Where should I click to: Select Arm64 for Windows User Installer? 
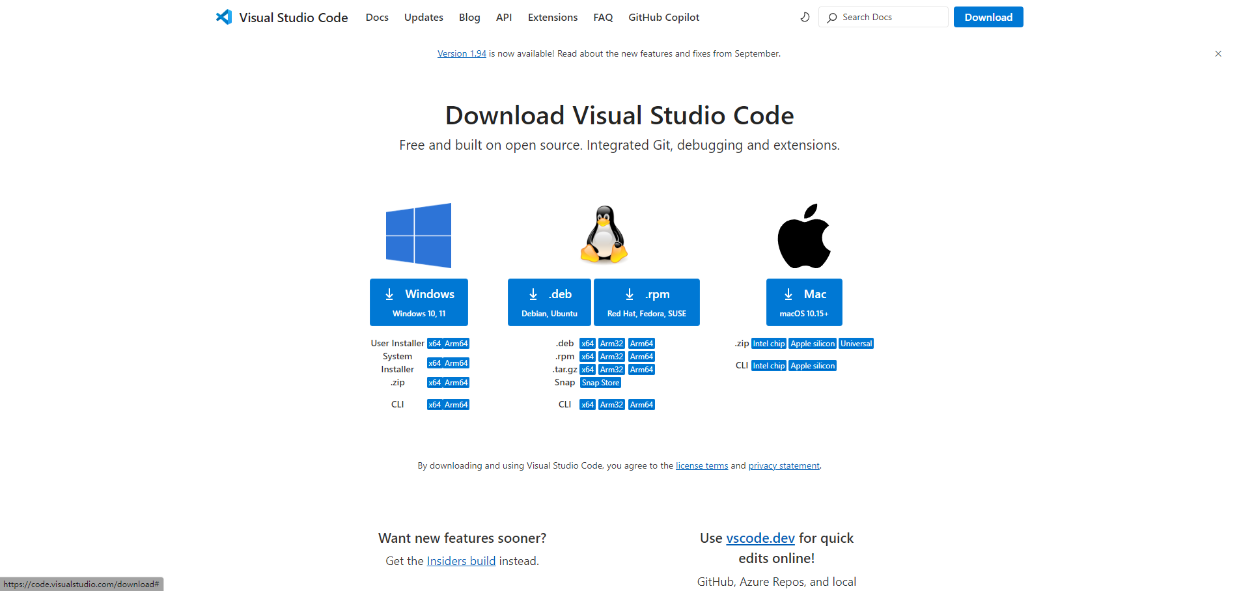coord(456,344)
